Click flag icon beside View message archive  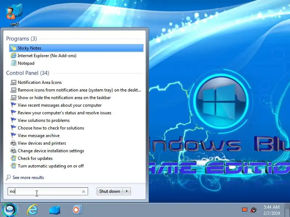(x=13, y=135)
